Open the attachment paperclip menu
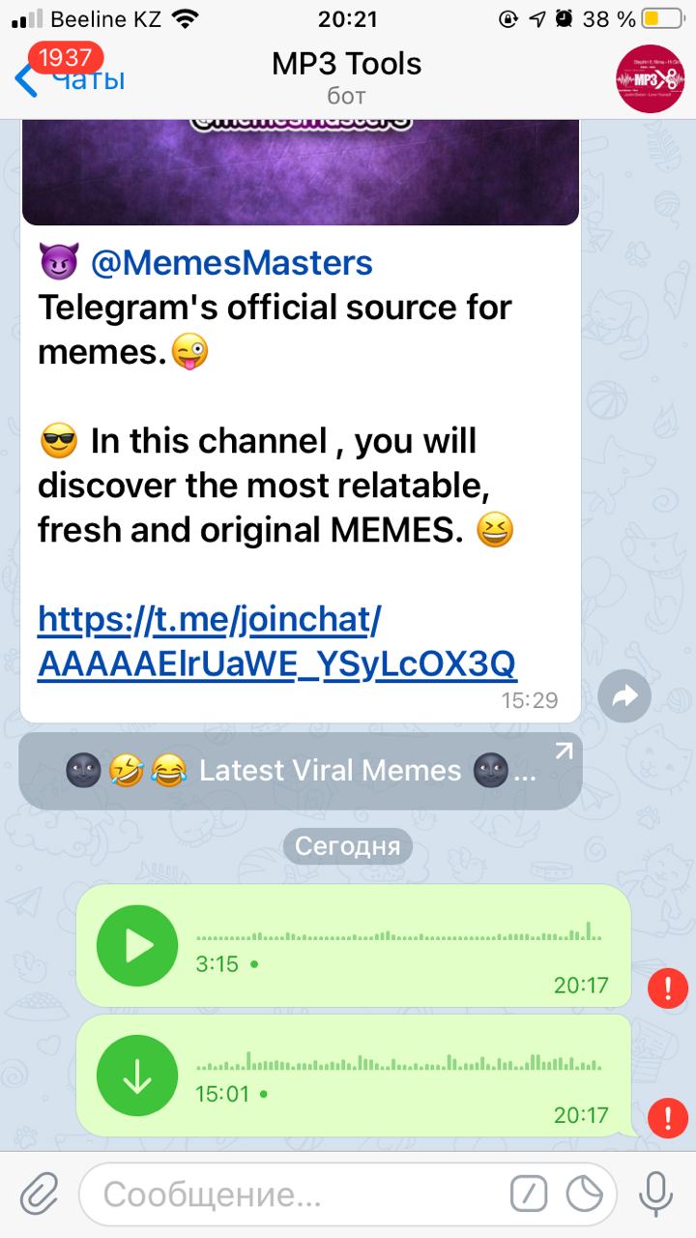The image size is (696, 1238). coord(39,1194)
